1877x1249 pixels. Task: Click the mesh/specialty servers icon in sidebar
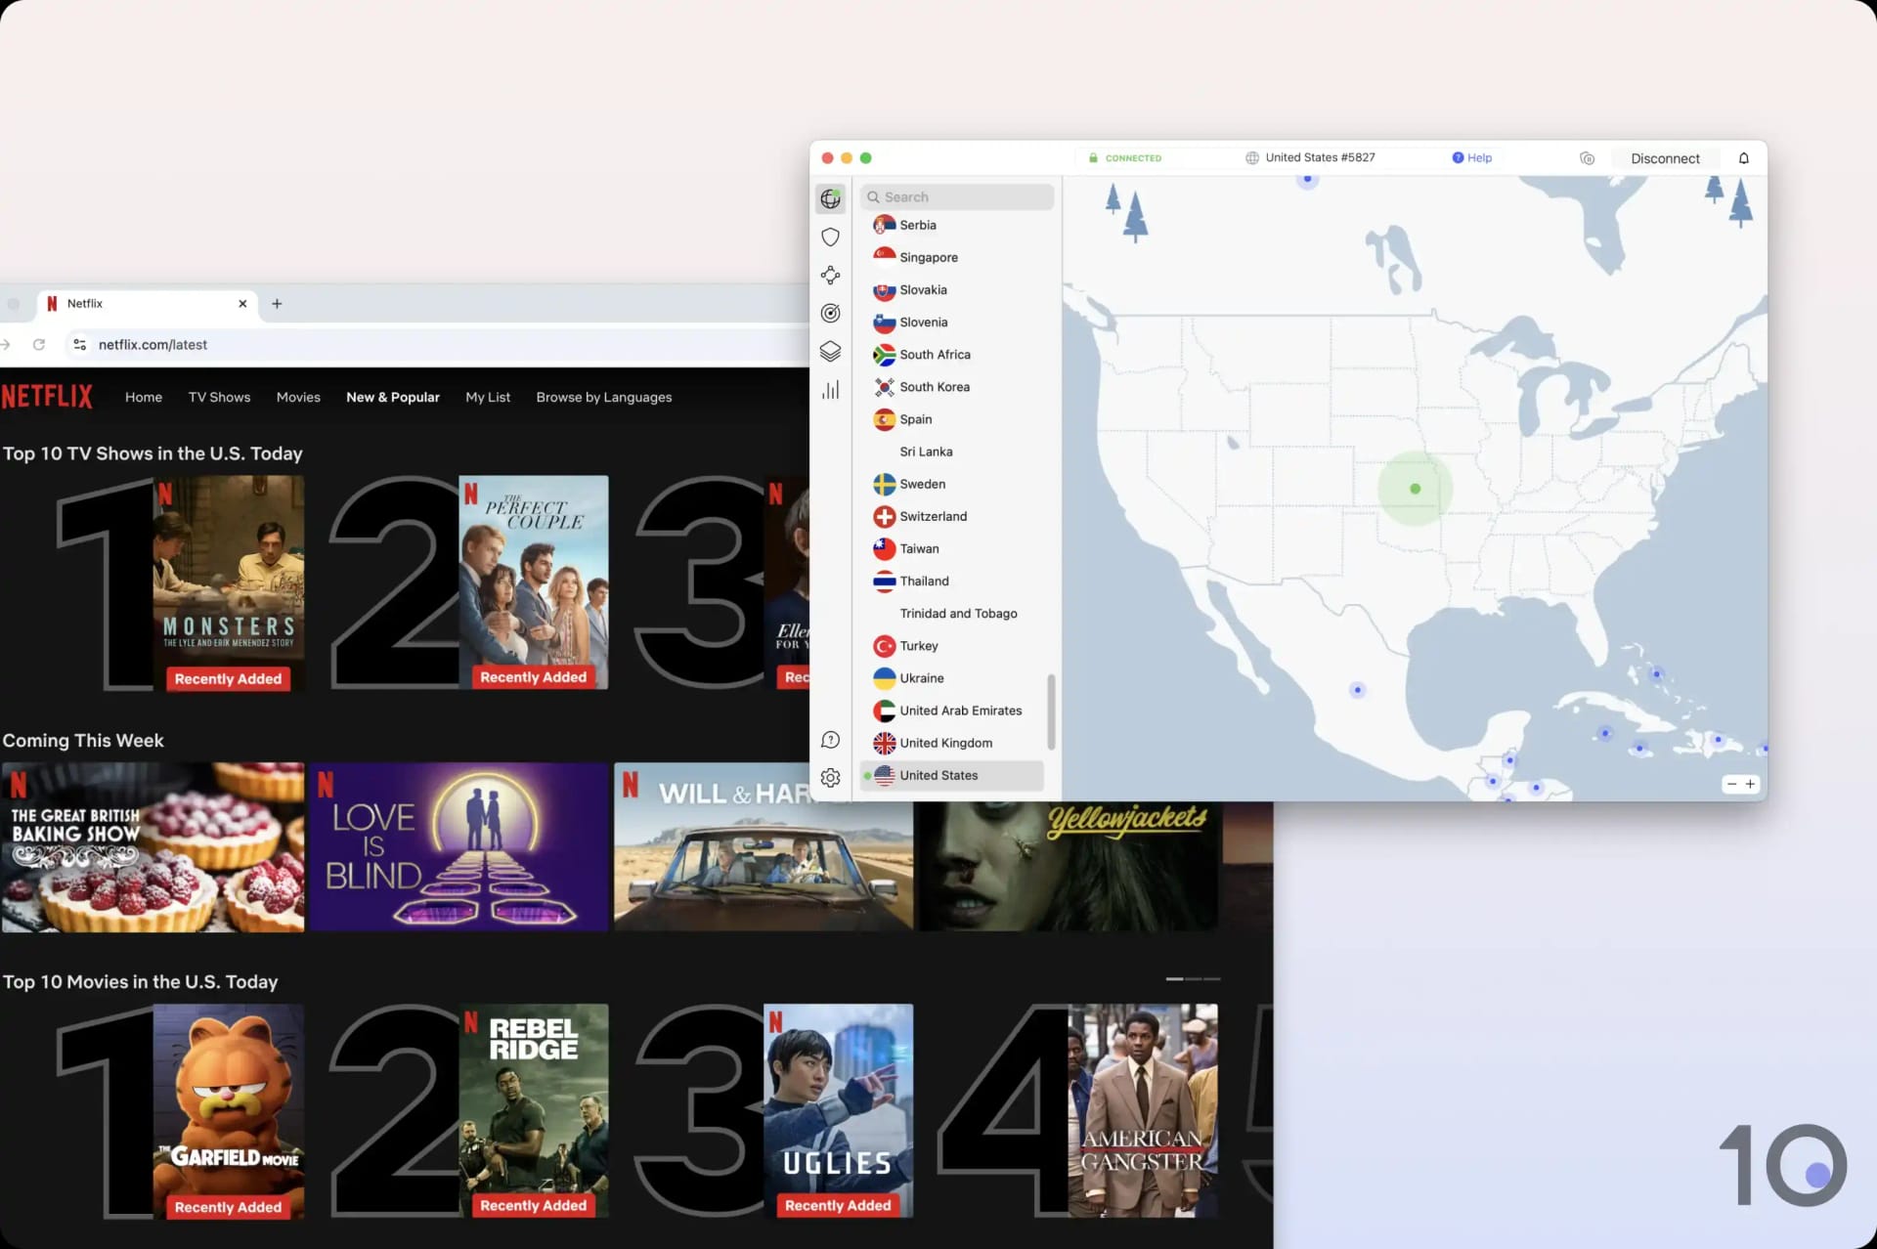(x=831, y=275)
